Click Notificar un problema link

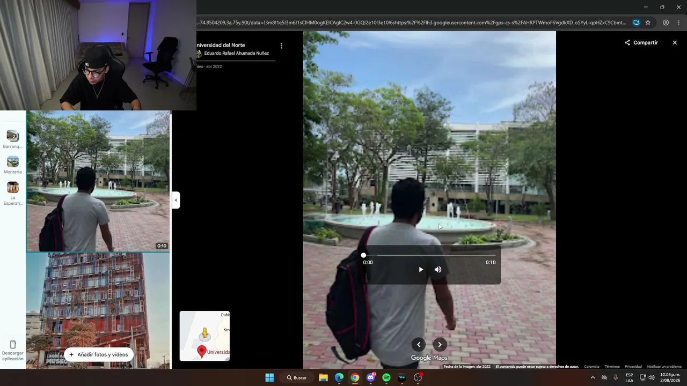[x=664, y=367]
